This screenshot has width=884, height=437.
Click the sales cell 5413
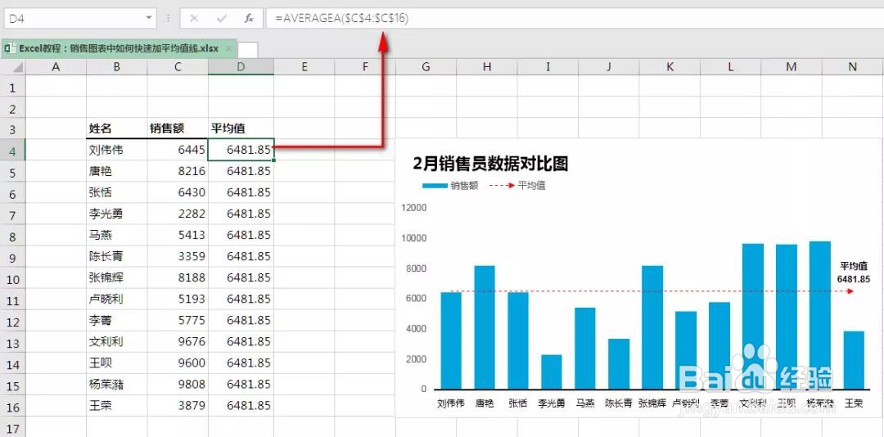178,235
